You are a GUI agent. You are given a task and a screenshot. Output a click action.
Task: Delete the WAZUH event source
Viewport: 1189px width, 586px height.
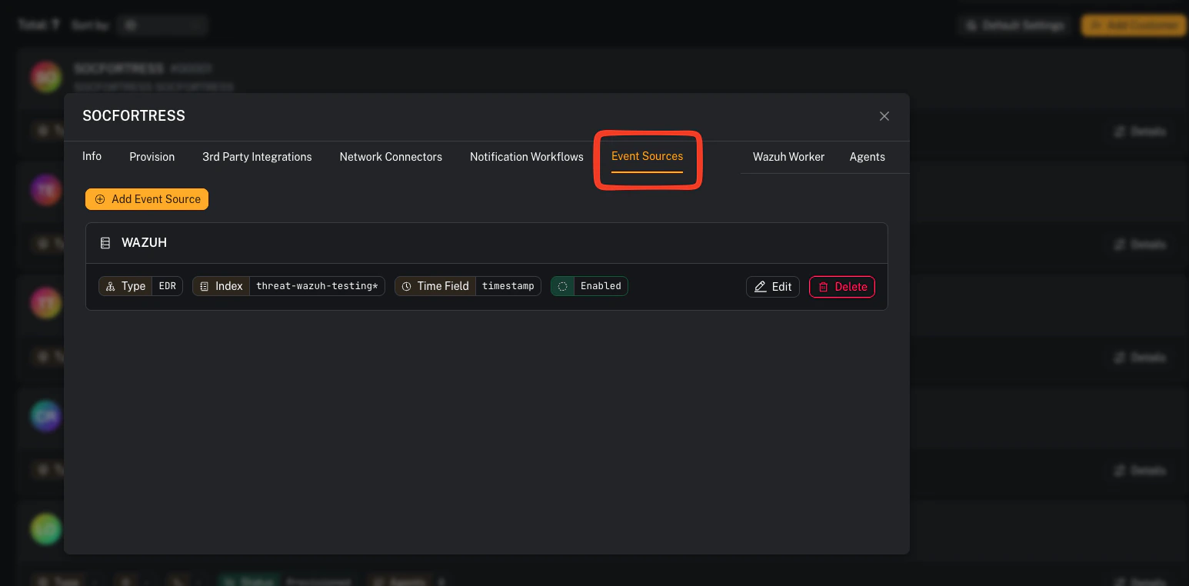(841, 286)
